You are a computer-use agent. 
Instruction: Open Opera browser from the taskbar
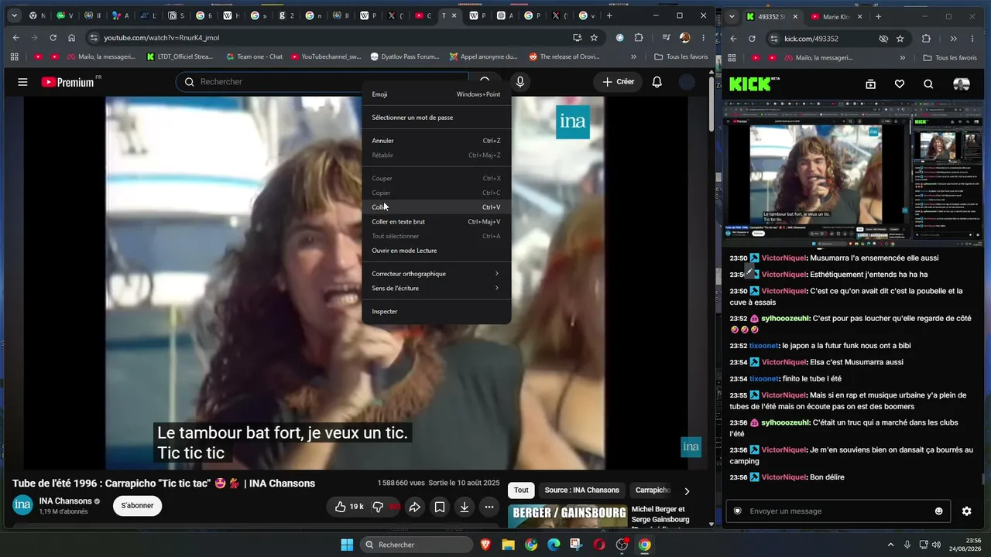click(598, 545)
